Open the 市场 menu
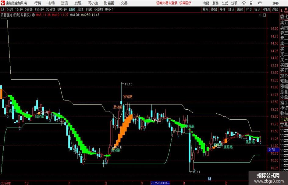The image size is (288, 185). (x=51, y=3)
